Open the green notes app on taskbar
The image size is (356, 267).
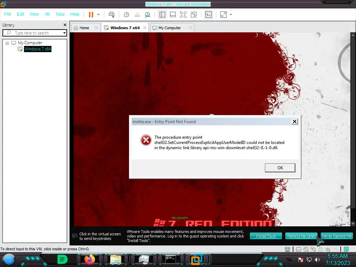62,259
